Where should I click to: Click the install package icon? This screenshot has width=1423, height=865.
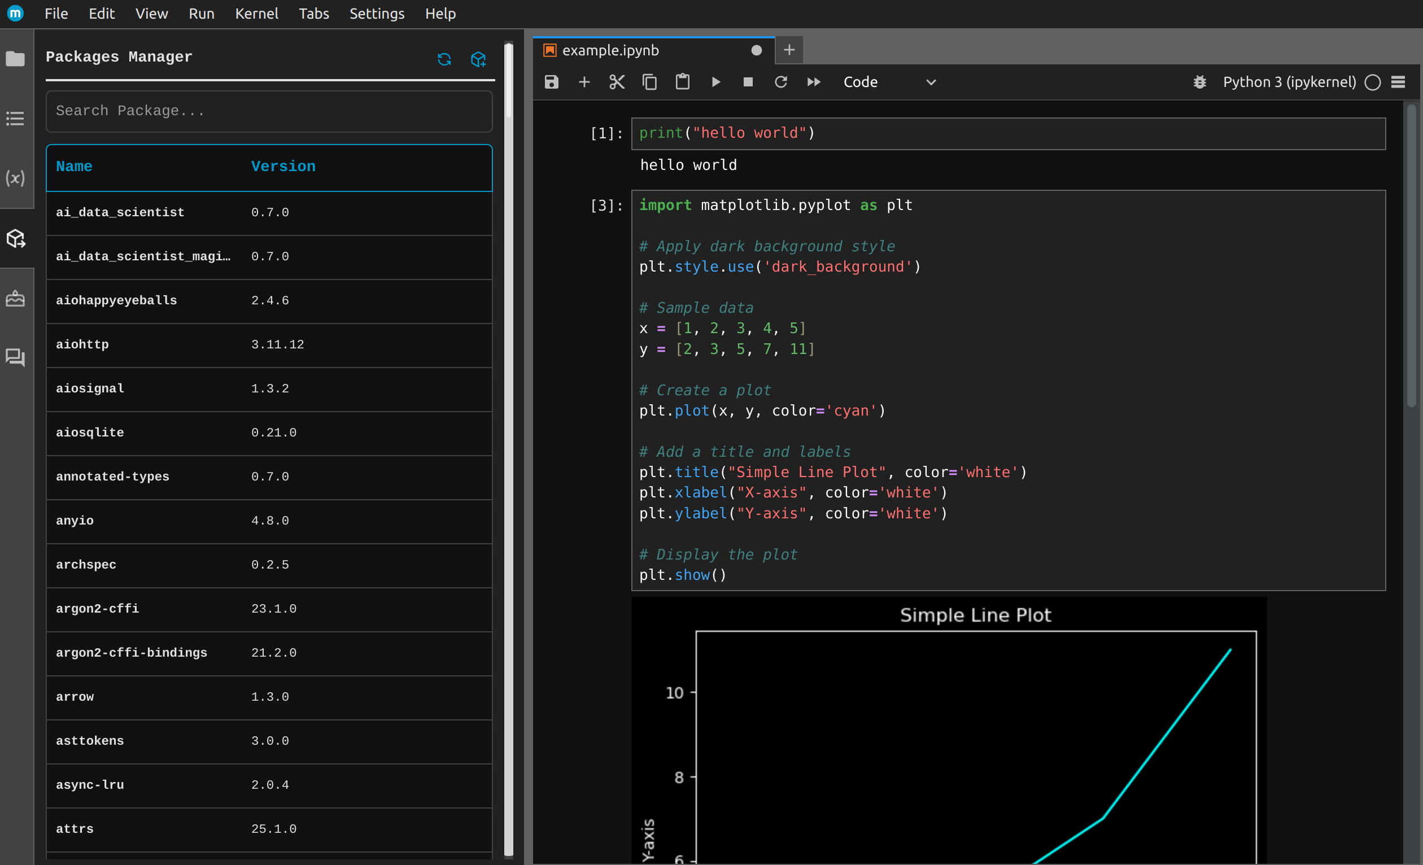pyautogui.click(x=478, y=59)
